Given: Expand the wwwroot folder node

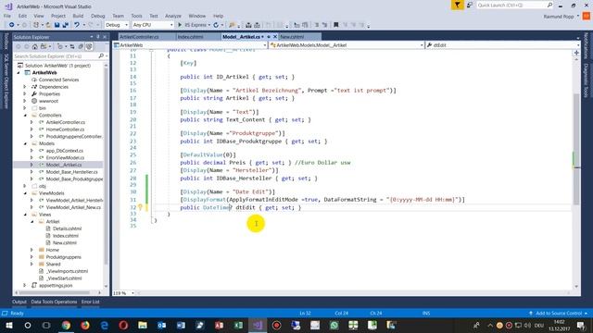Looking at the screenshot, I should pyautogui.click(x=25, y=101).
